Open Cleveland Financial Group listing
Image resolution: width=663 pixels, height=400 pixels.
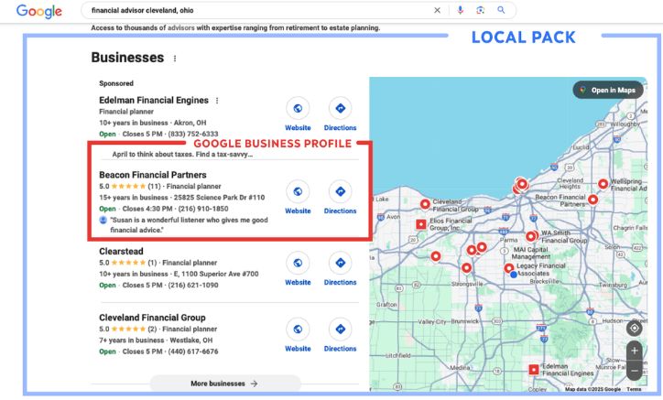[x=152, y=318]
